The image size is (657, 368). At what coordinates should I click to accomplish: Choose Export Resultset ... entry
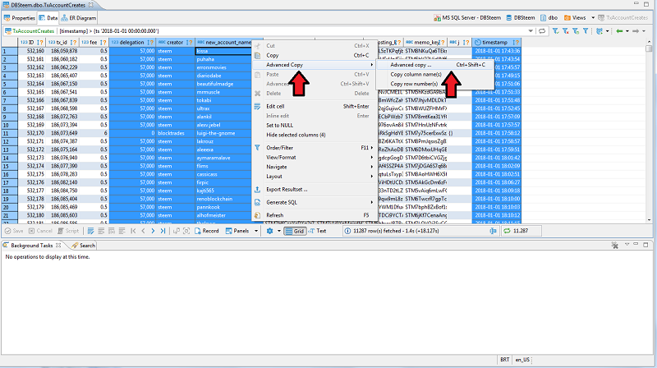click(315, 190)
